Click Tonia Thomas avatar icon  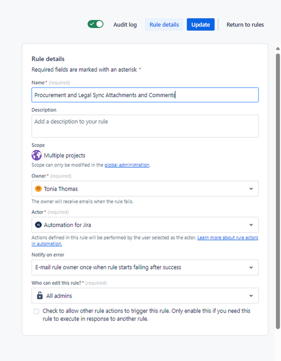38,189
